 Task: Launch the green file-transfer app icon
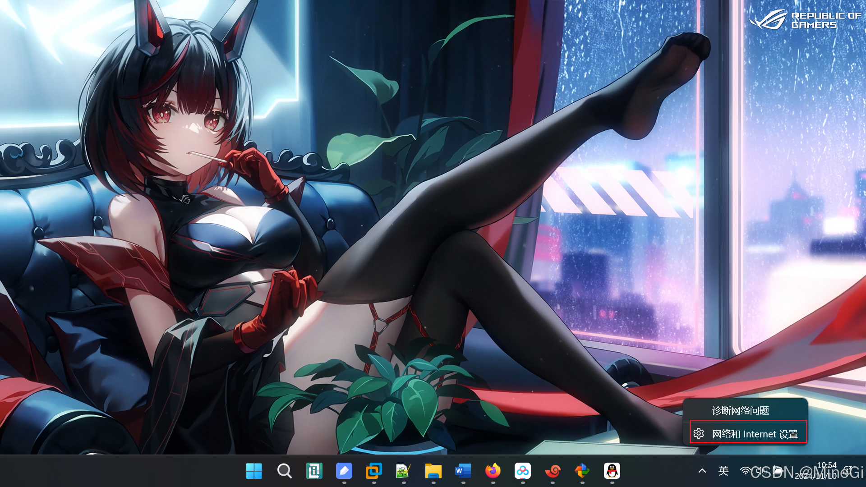(314, 471)
